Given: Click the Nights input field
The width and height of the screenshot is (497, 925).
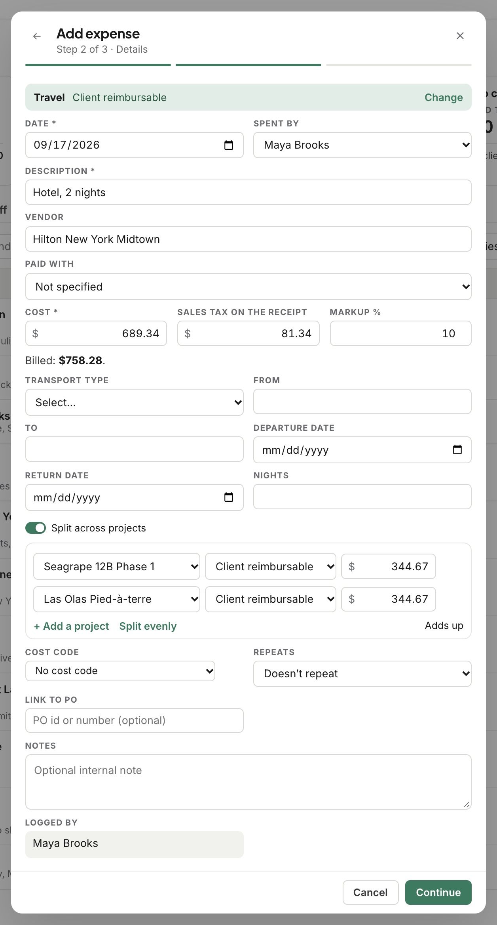Looking at the screenshot, I should point(362,497).
